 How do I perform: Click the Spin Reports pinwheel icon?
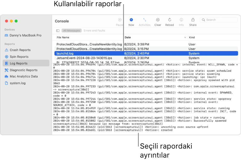pyautogui.click(x=6, y=57)
